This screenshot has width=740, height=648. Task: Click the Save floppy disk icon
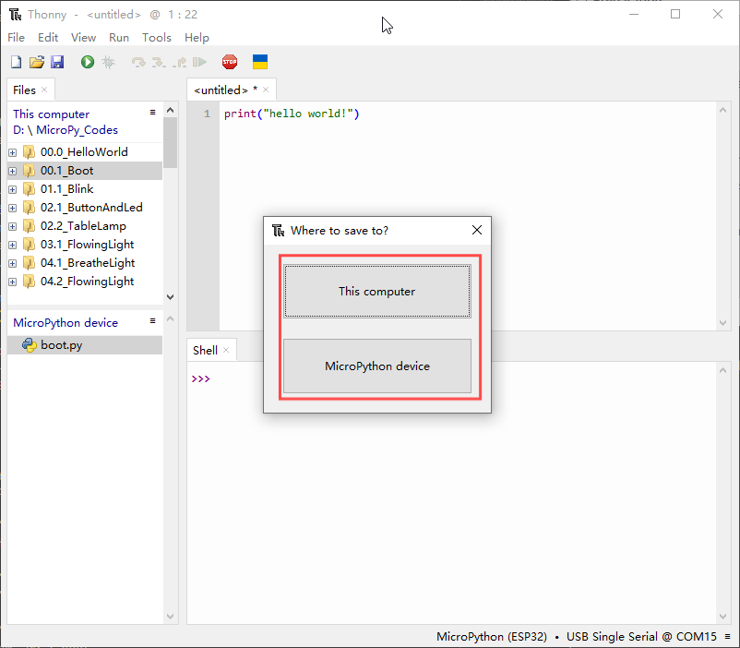[x=57, y=62]
